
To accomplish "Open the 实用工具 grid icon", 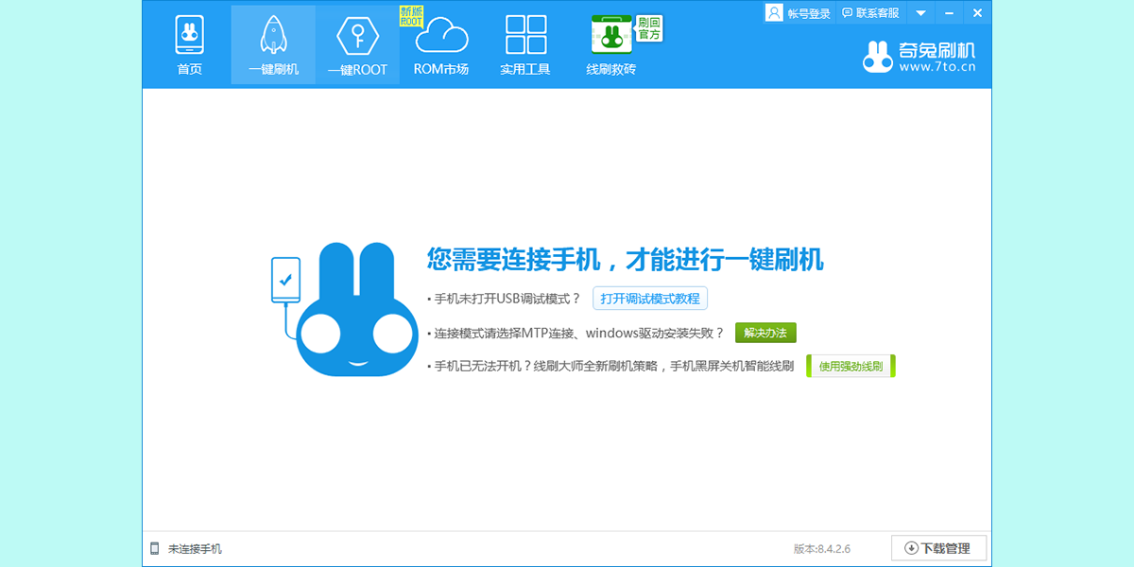I will click(x=525, y=36).
